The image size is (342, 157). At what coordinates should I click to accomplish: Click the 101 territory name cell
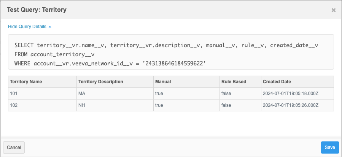14,93
